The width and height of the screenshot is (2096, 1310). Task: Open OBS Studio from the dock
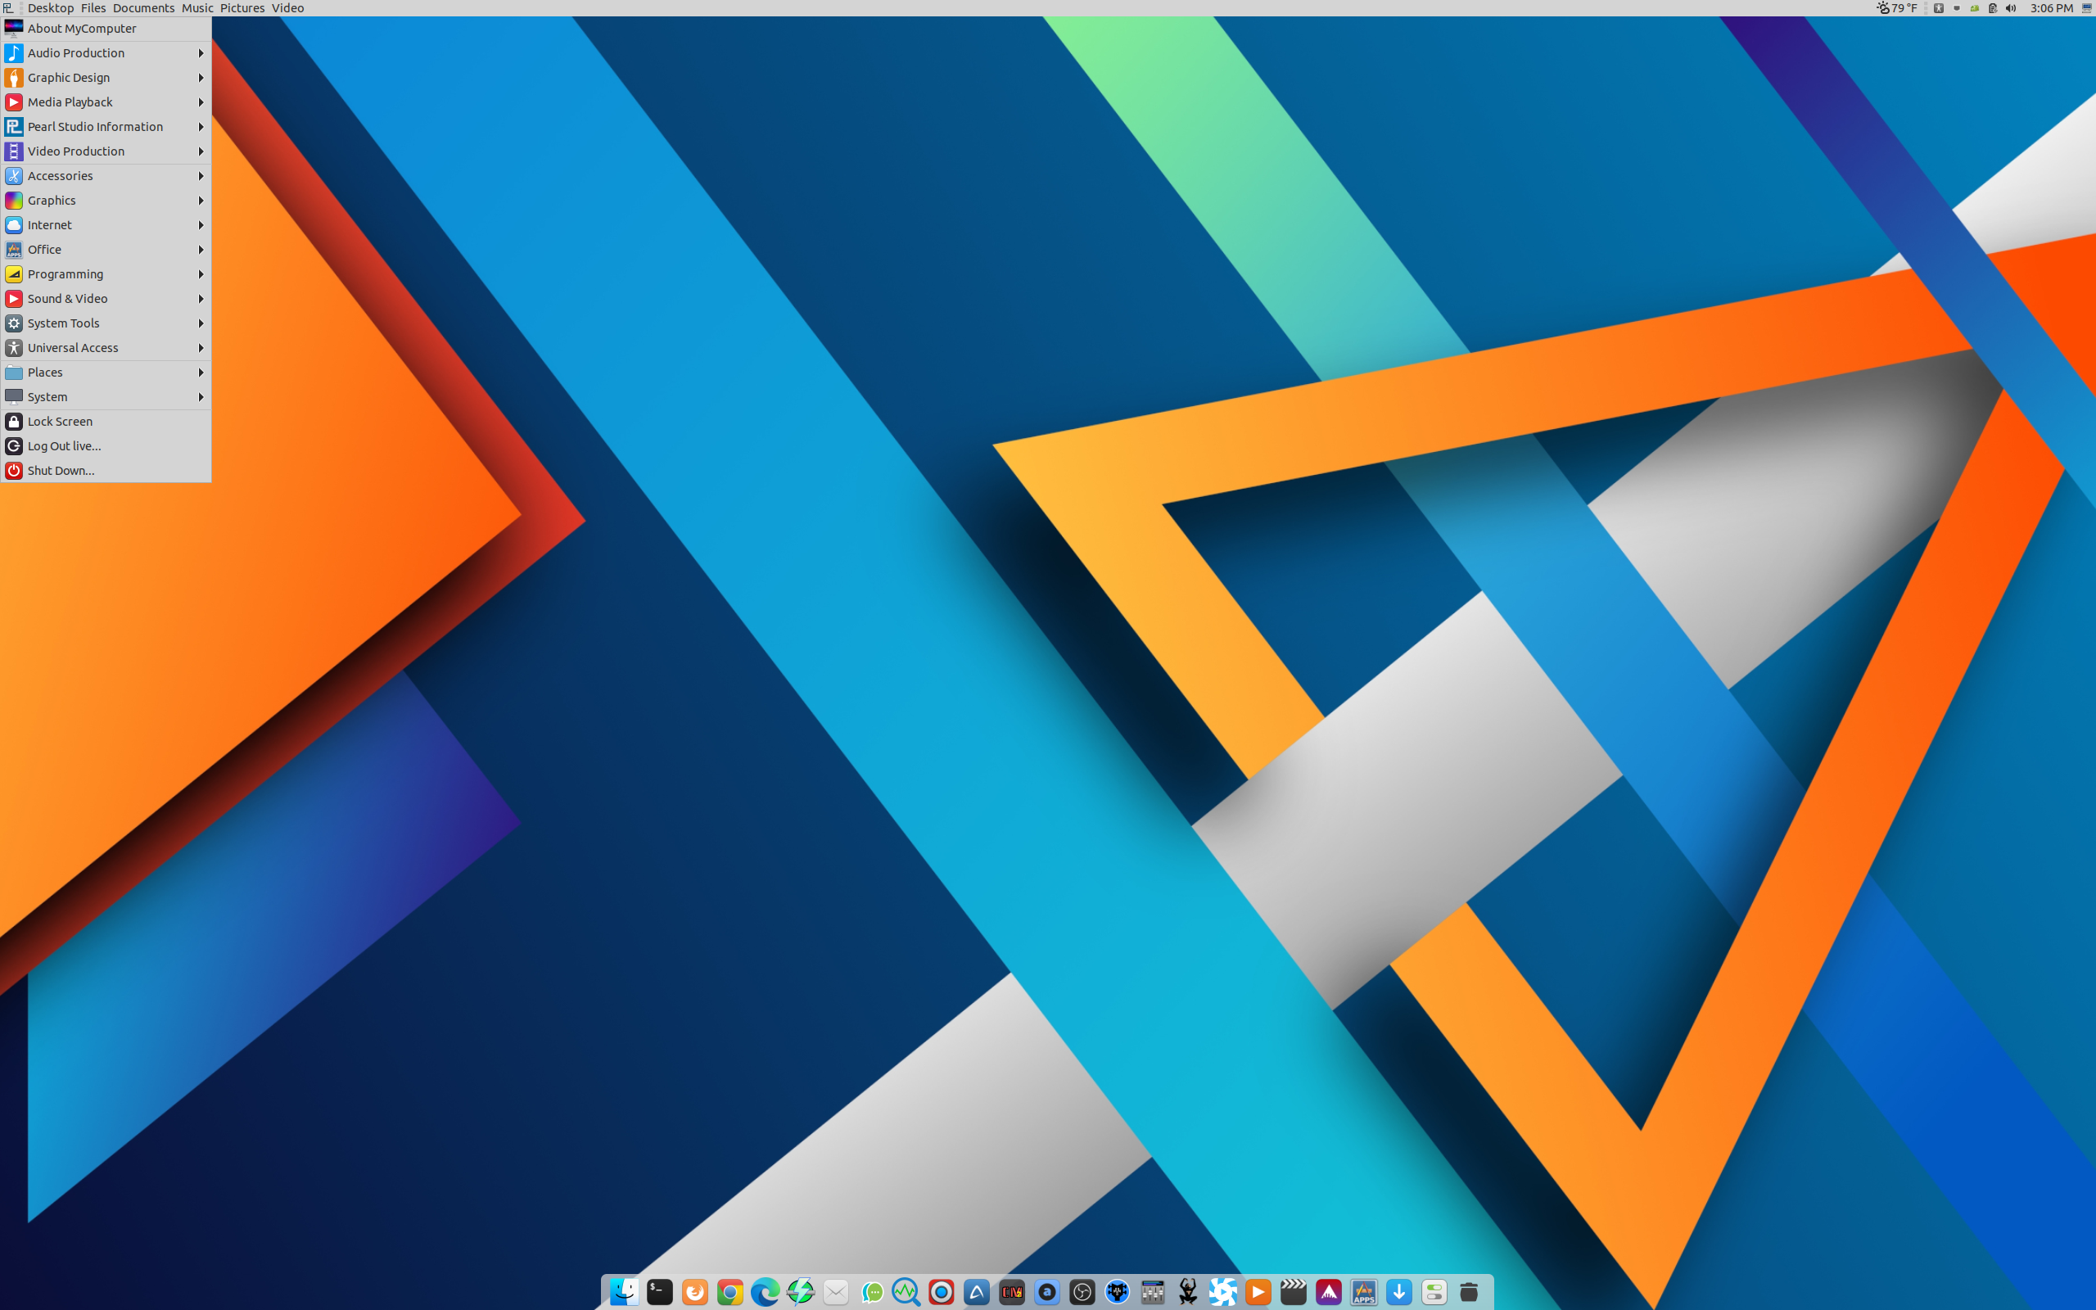click(1082, 1292)
